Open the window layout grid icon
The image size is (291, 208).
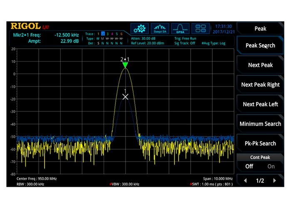[x=202, y=29]
